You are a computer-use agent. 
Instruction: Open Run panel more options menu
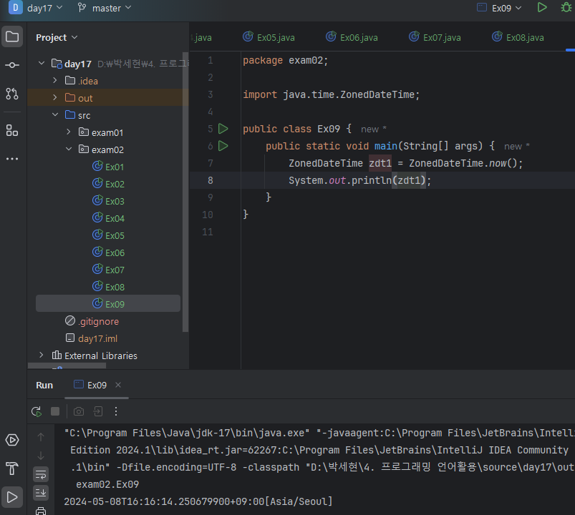pyautogui.click(x=116, y=411)
